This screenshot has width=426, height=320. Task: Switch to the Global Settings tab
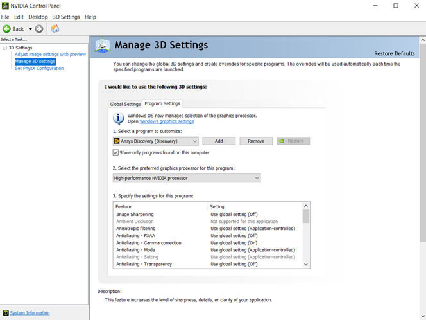click(x=125, y=104)
